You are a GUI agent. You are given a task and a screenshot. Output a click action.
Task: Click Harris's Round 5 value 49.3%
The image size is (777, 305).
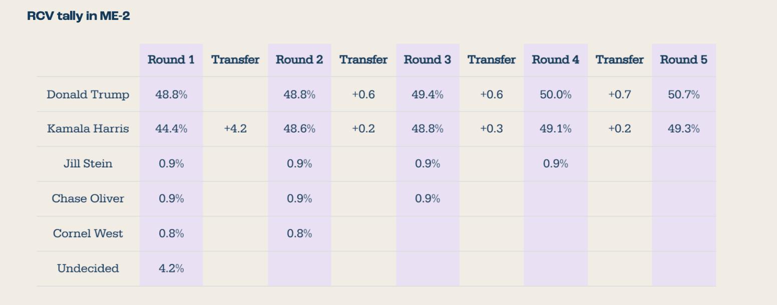coord(683,128)
